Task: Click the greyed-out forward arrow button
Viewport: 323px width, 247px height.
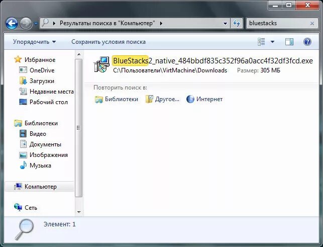Action: (26, 23)
